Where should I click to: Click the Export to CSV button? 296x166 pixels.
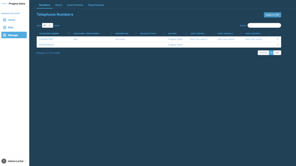click(x=272, y=15)
